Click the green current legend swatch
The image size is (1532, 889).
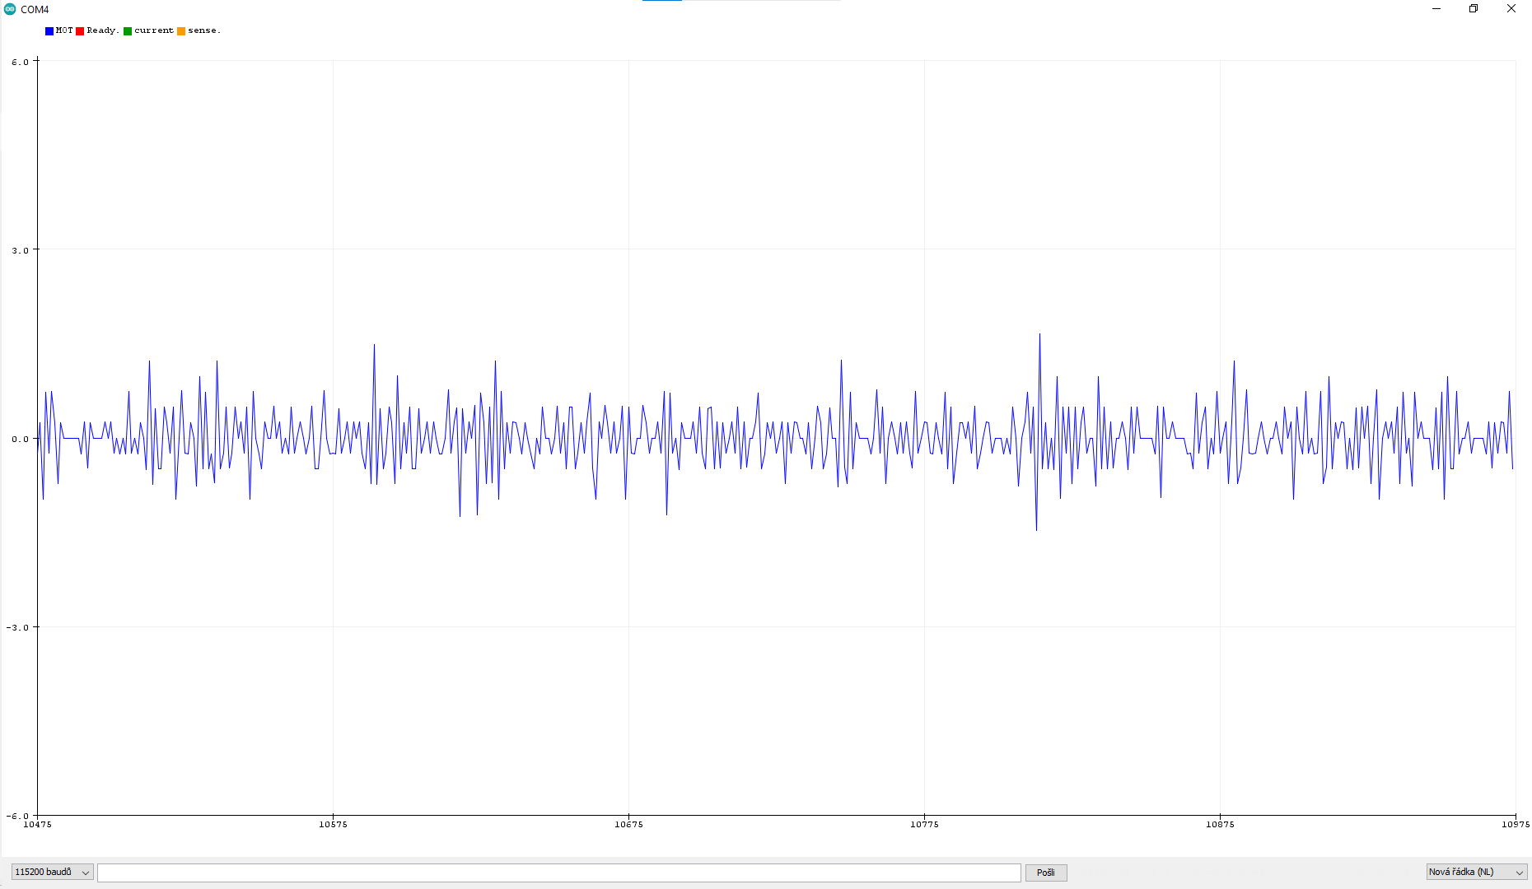point(128,31)
